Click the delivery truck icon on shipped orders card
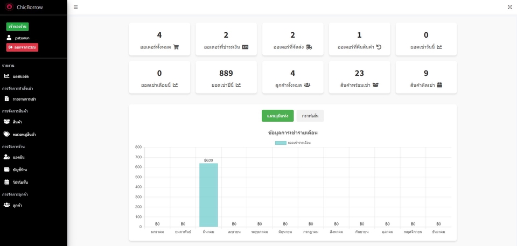The width and height of the screenshot is (517, 246). 309,47
